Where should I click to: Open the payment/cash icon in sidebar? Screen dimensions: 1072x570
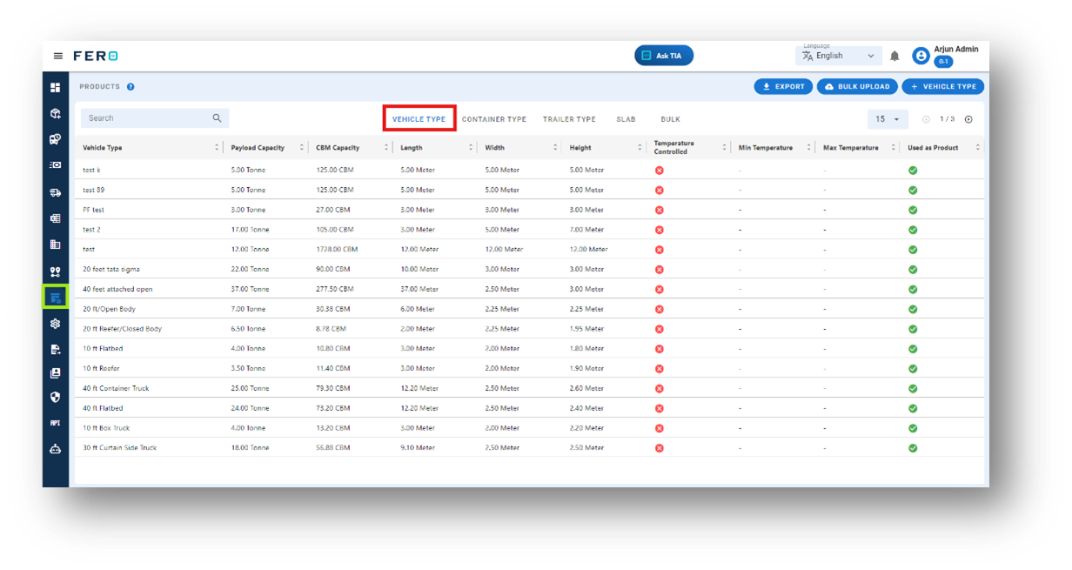click(56, 164)
